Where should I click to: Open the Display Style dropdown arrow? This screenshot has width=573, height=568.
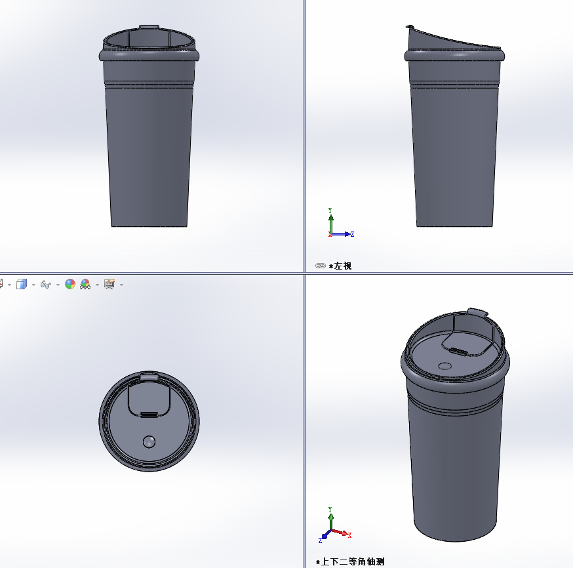[33, 285]
